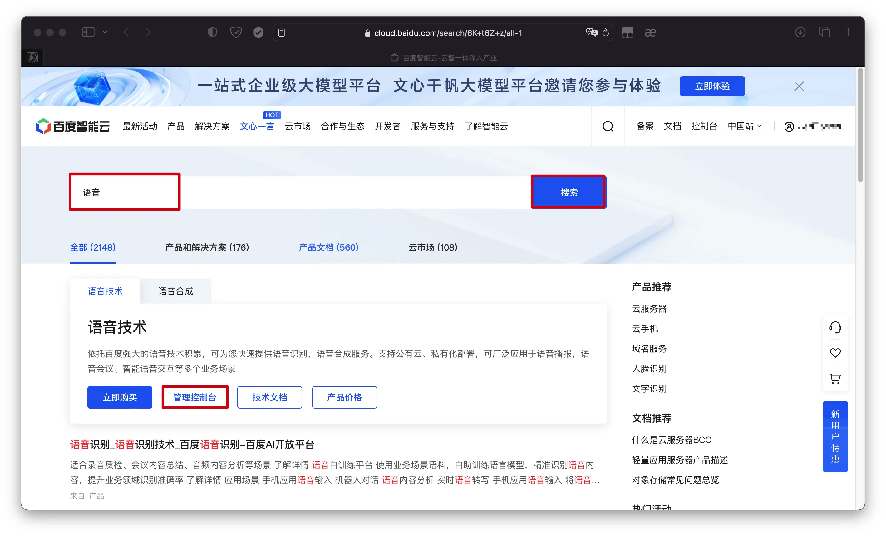Click the Baidu AI Cloud logo
Viewport: 886px width, 536px height.
pos(73,126)
